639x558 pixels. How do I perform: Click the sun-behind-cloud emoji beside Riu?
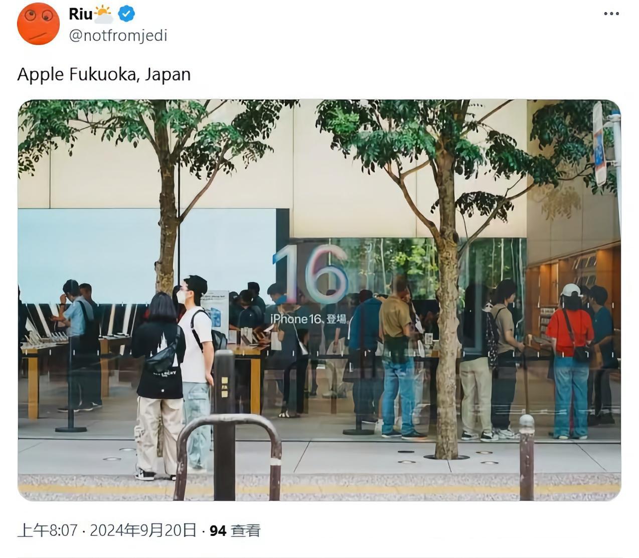point(103,14)
